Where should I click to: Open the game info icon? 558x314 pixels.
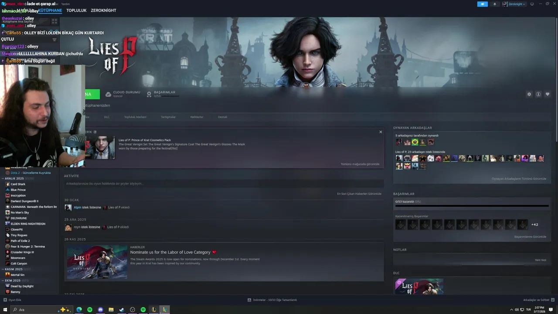[538, 94]
